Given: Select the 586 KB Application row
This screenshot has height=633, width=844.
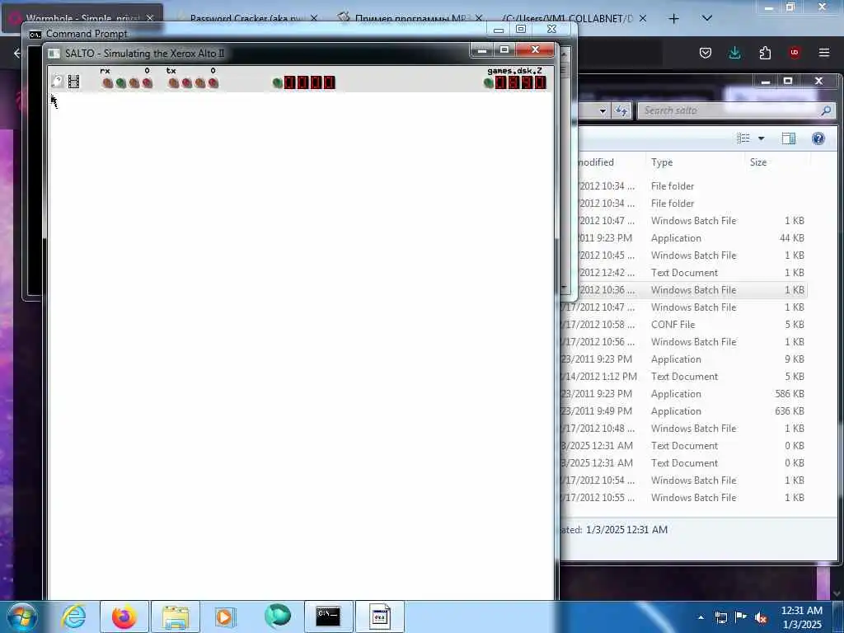Looking at the screenshot, I should point(683,393).
